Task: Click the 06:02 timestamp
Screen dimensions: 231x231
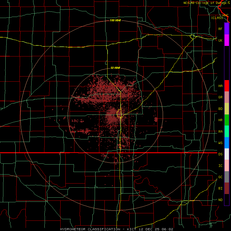Action: [x=167, y=229]
